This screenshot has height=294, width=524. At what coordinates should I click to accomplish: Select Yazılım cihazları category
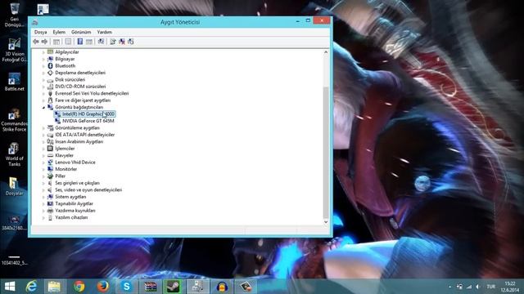pyautogui.click(x=71, y=217)
